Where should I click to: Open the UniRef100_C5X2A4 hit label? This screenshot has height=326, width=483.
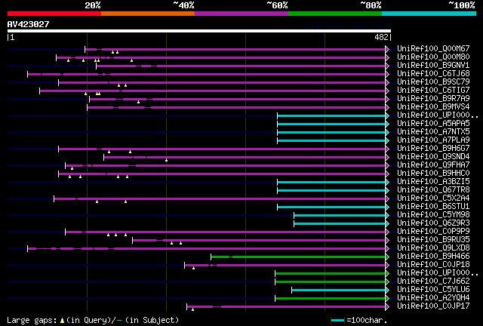pos(433,198)
